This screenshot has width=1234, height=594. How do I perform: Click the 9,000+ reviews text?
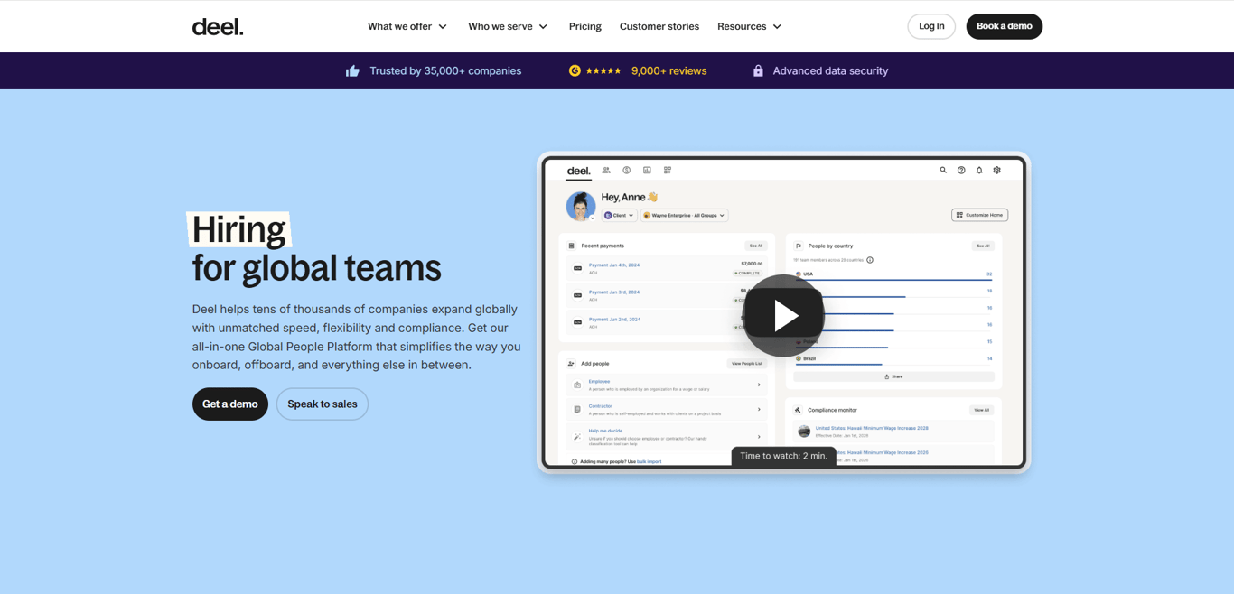coord(669,70)
